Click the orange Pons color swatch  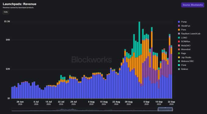coord(179,30)
